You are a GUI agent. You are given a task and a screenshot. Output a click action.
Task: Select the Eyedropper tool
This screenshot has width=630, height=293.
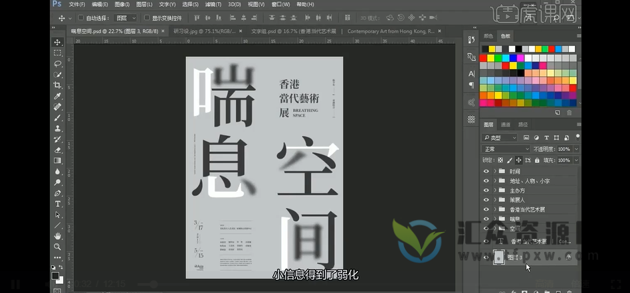57,96
